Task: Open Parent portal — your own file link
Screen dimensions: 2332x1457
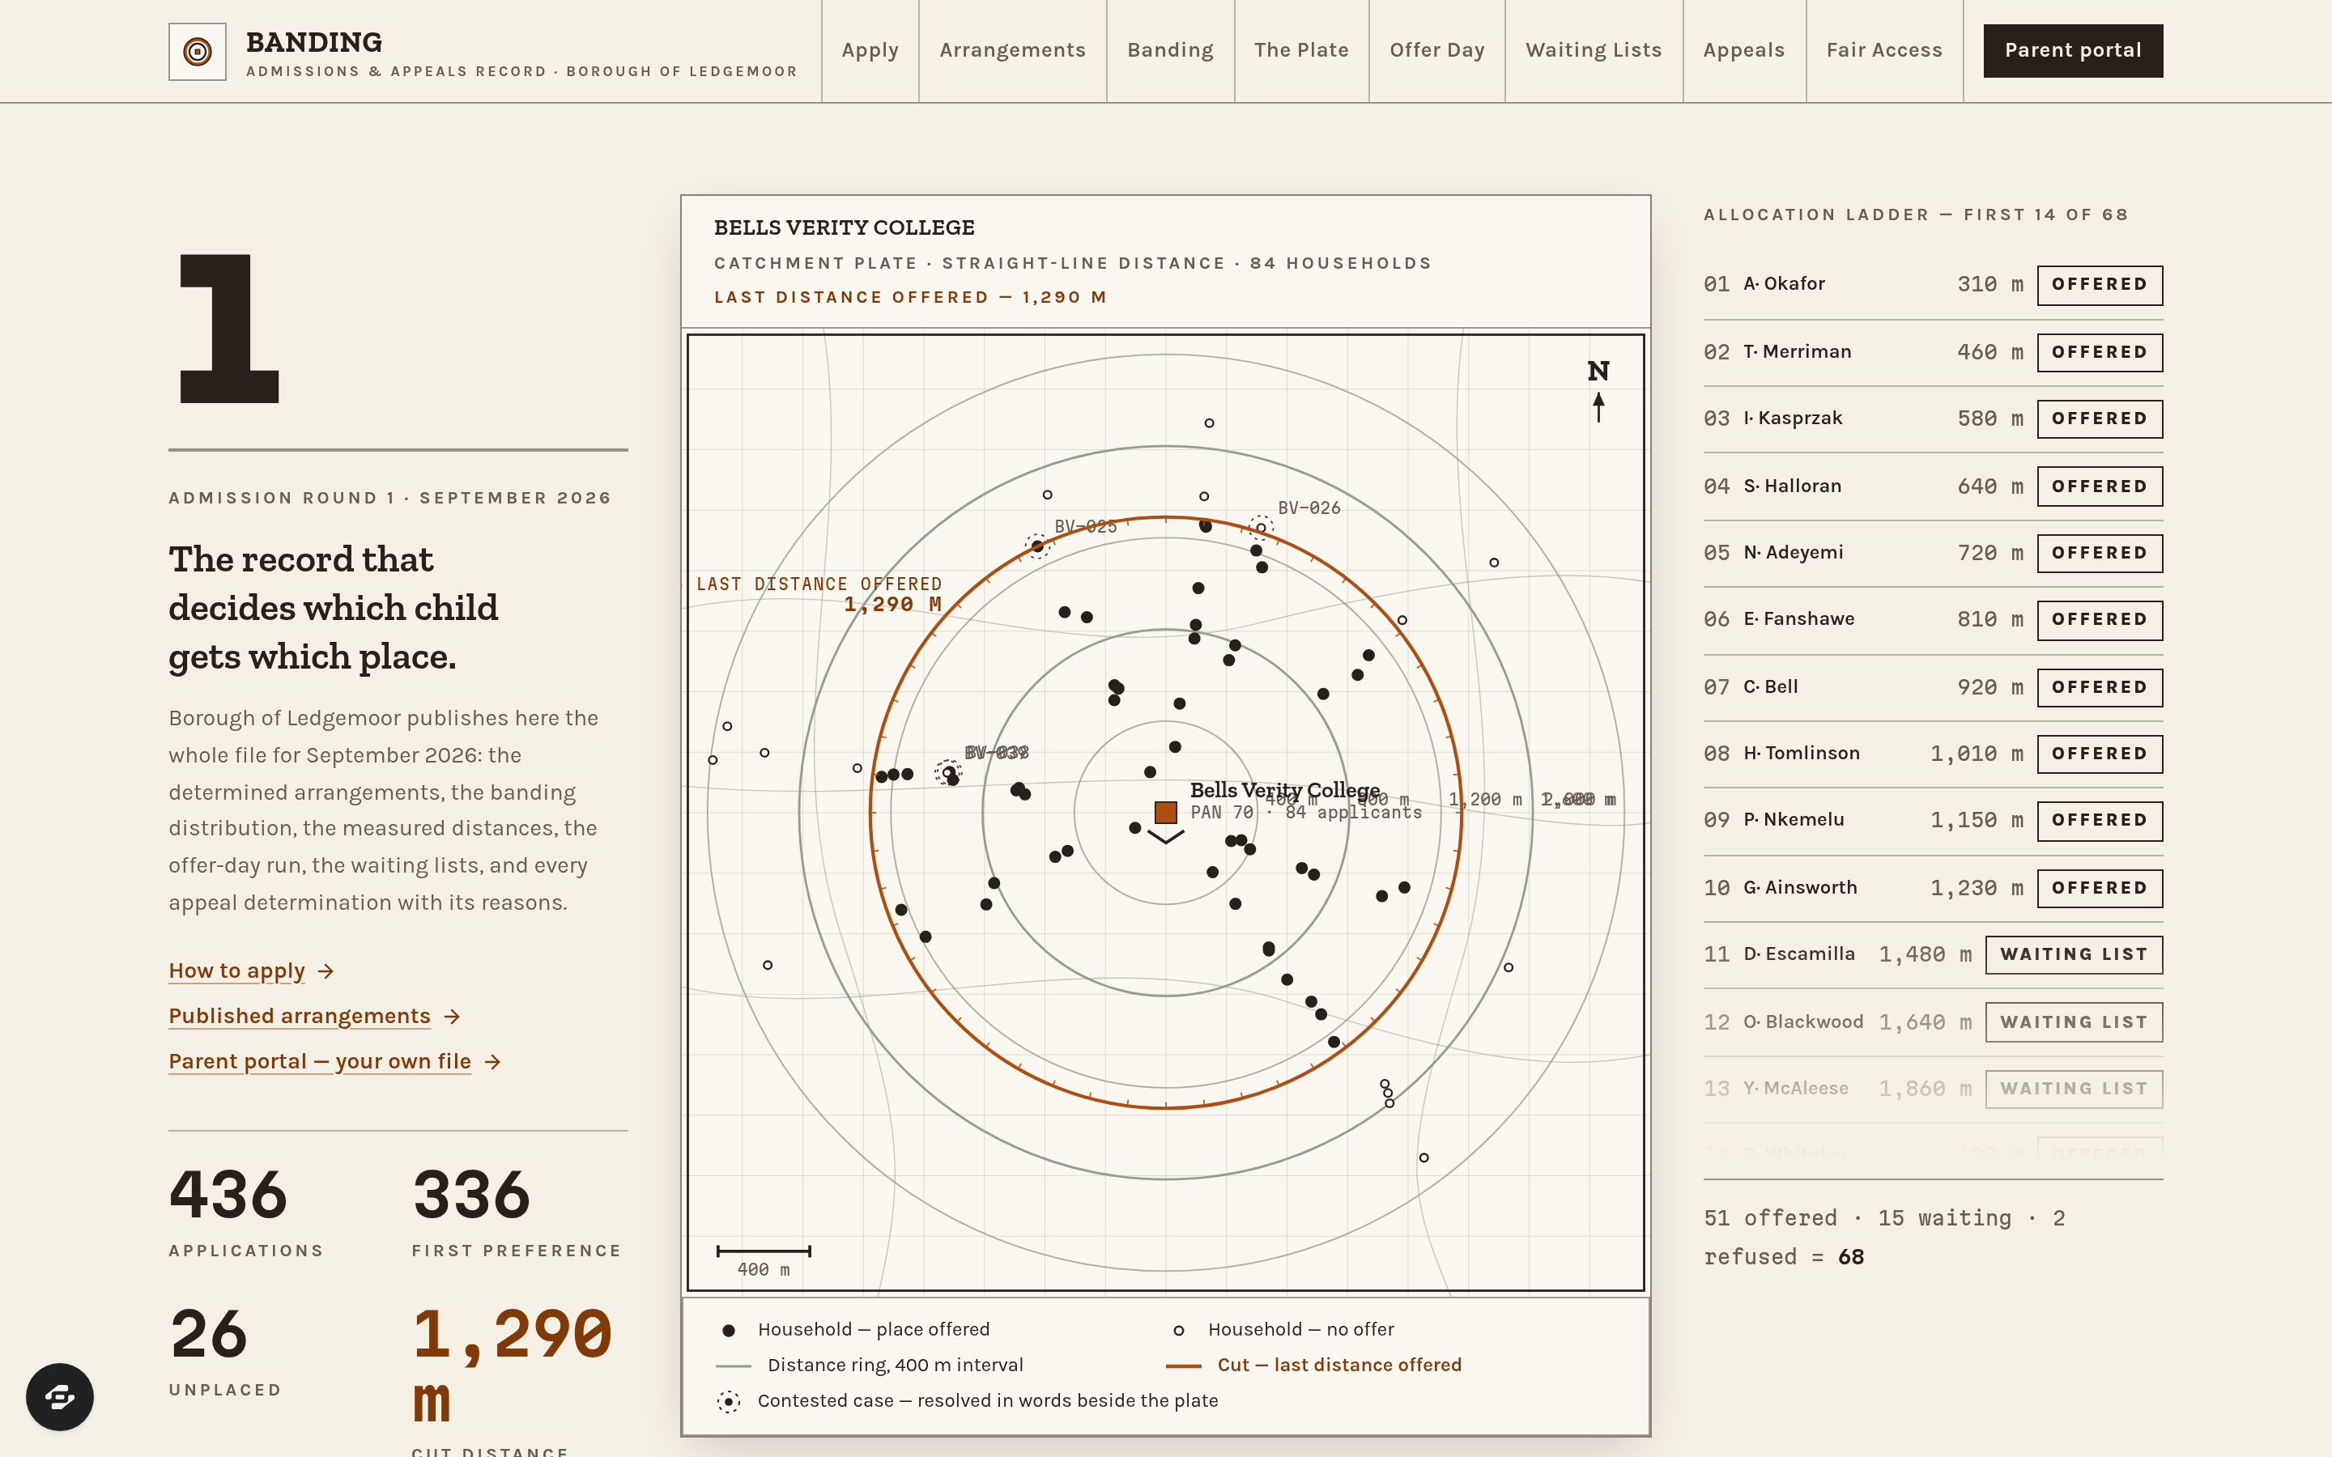Action: coord(320,1062)
